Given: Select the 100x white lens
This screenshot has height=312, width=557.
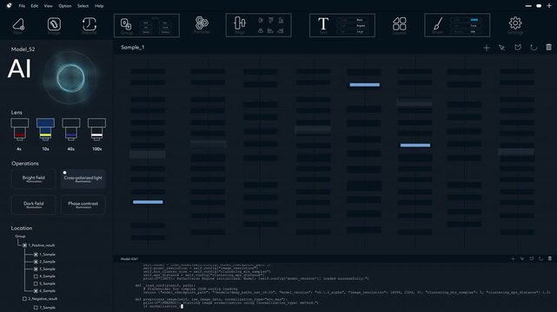Looking at the screenshot, I should 97,130.
